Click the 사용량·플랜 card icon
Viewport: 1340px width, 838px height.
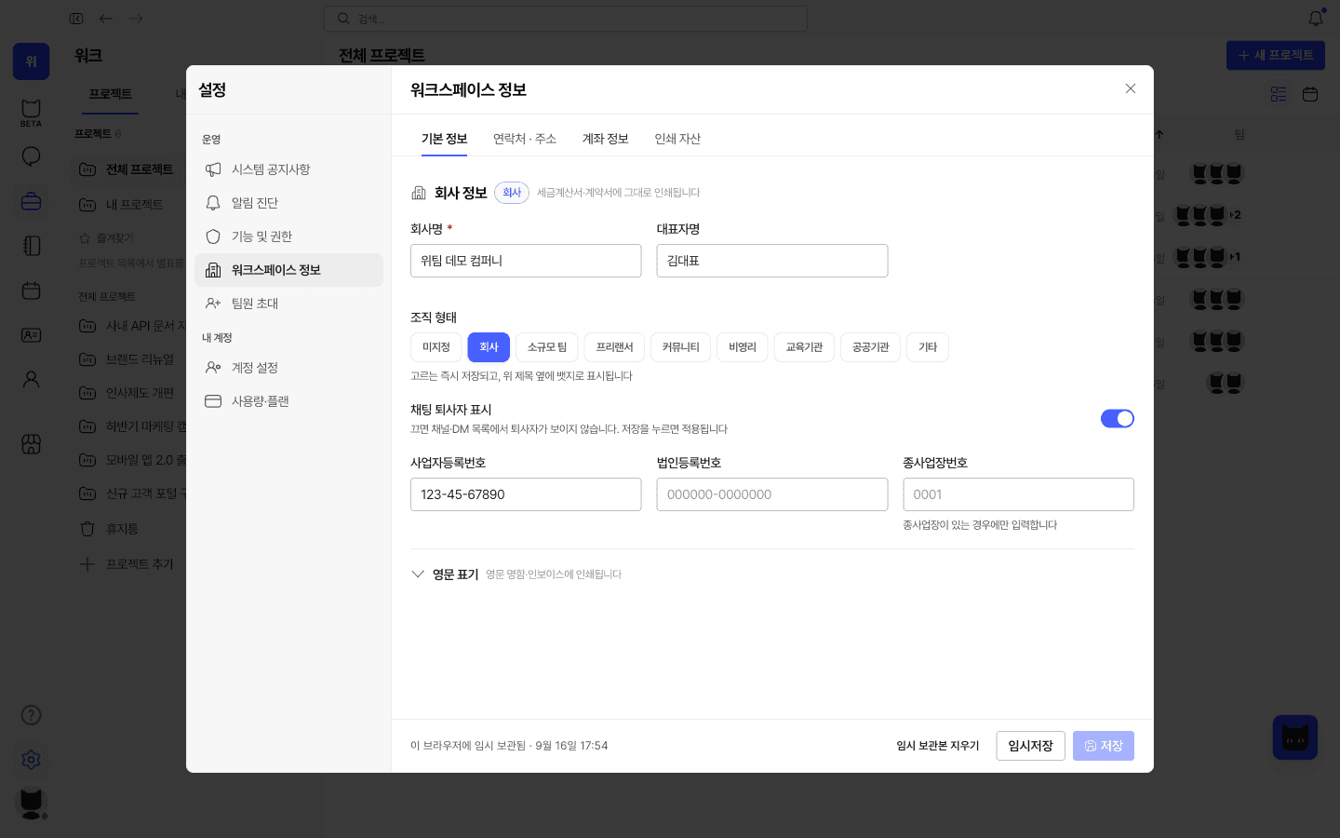click(213, 401)
